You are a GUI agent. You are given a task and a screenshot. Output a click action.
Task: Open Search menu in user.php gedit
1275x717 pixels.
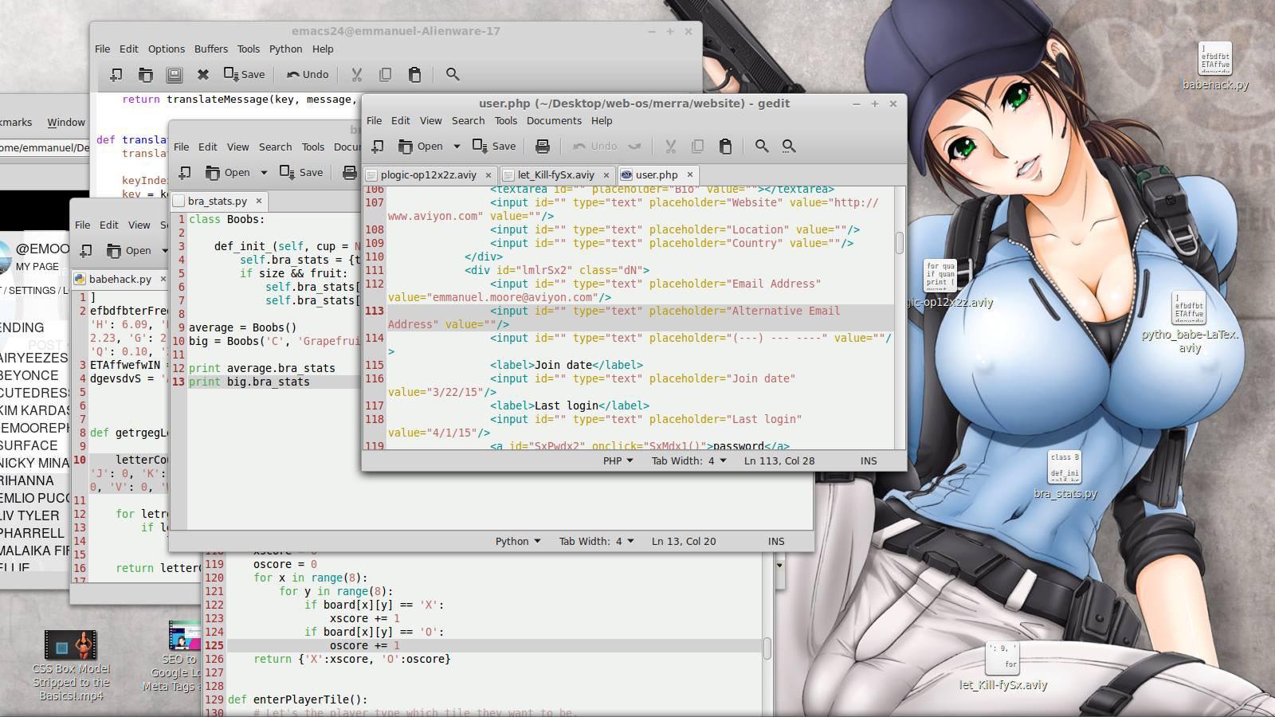[x=468, y=121]
